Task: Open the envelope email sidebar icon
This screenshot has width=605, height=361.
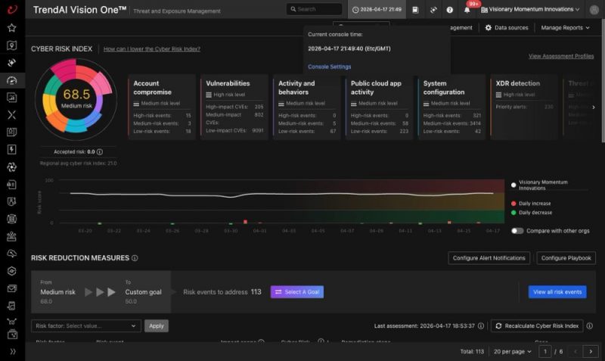Action: coord(12,288)
